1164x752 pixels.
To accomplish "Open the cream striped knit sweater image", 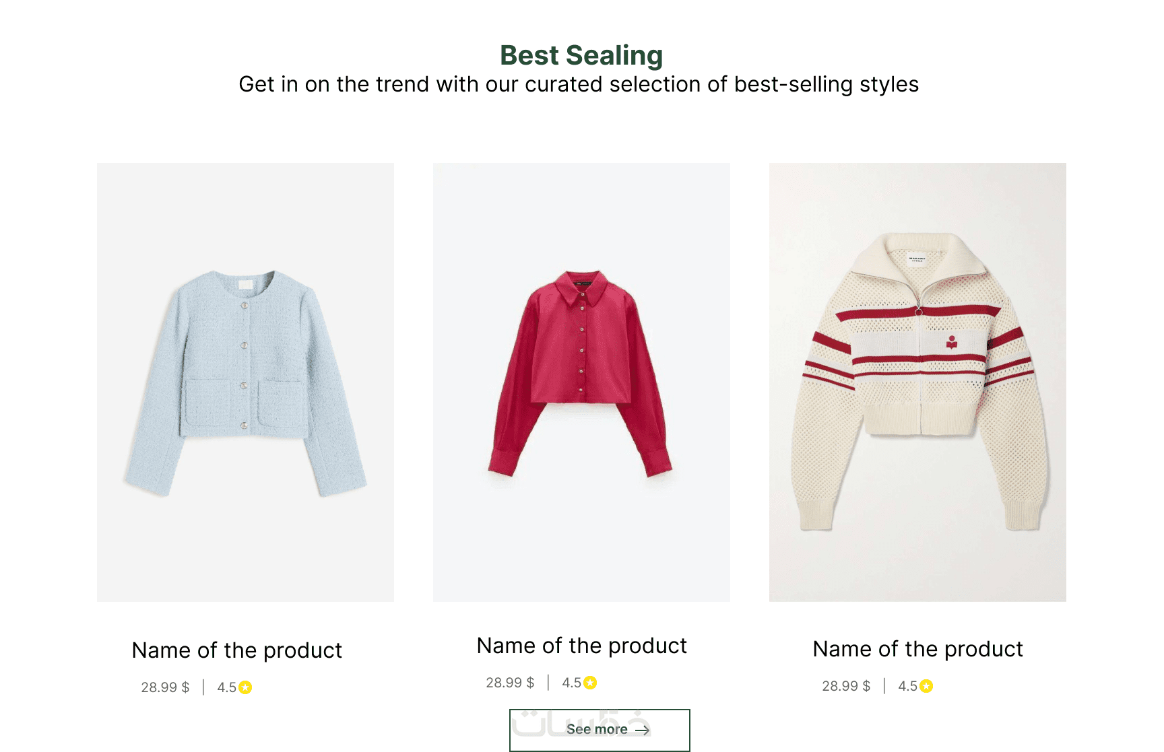I will tap(917, 382).
